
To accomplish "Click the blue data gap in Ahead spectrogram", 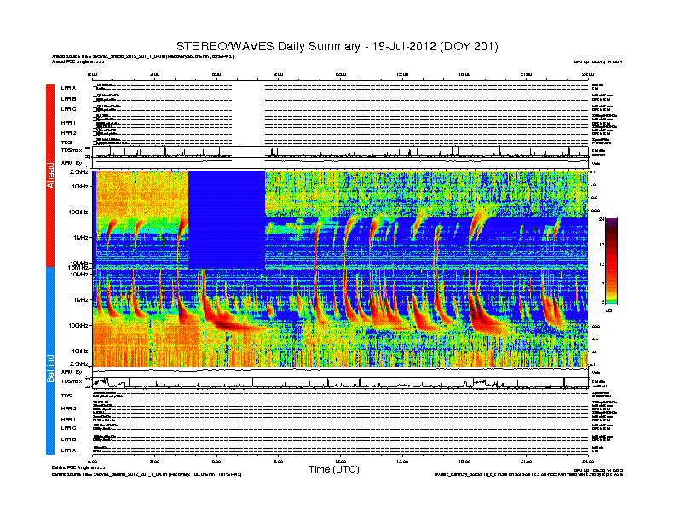I will [226, 217].
